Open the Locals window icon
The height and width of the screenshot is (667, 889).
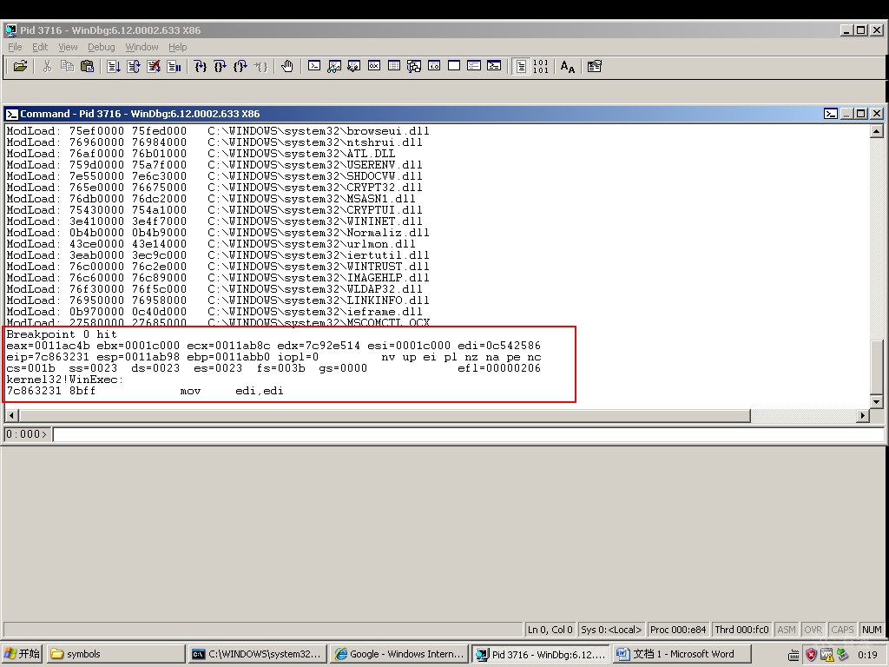click(x=354, y=66)
